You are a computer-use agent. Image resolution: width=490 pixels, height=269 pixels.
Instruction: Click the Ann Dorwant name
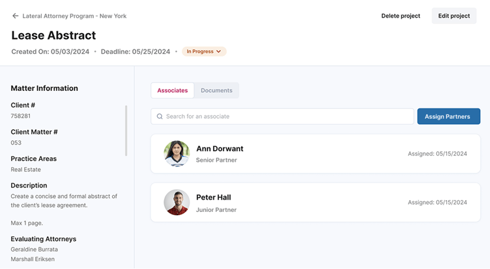[x=220, y=149]
